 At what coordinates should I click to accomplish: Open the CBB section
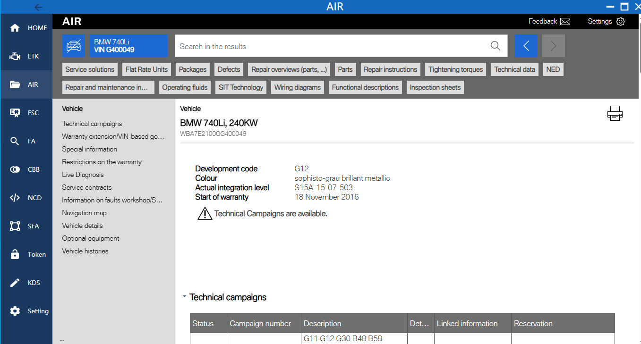26,169
